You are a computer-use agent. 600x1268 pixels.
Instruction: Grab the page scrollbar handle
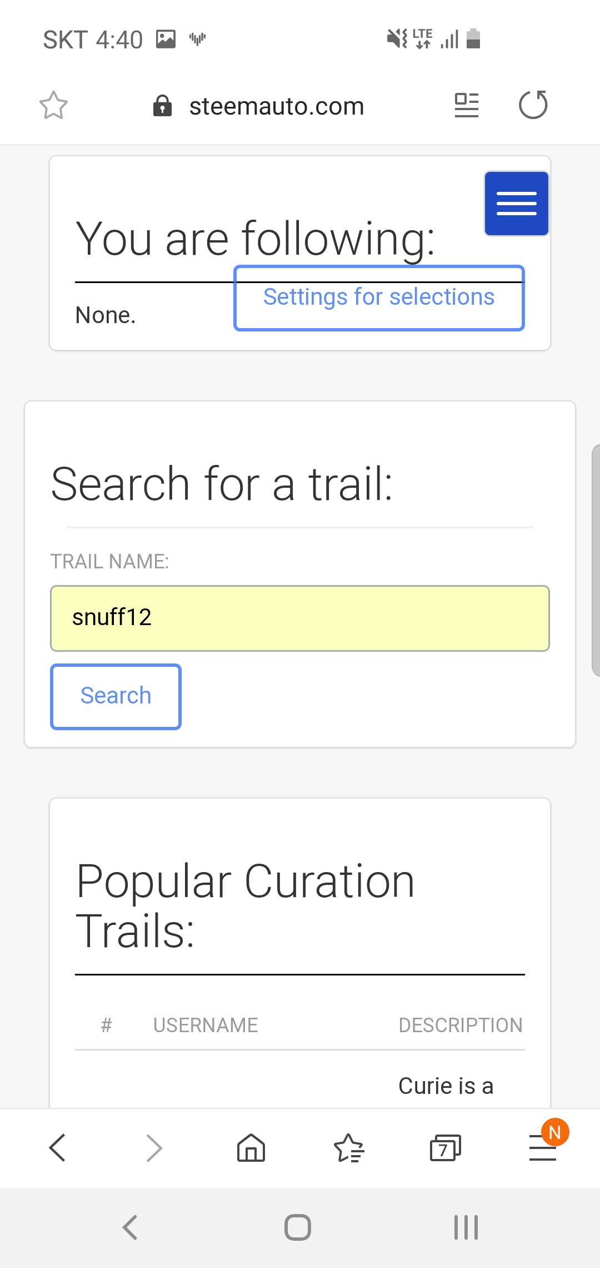(596, 560)
